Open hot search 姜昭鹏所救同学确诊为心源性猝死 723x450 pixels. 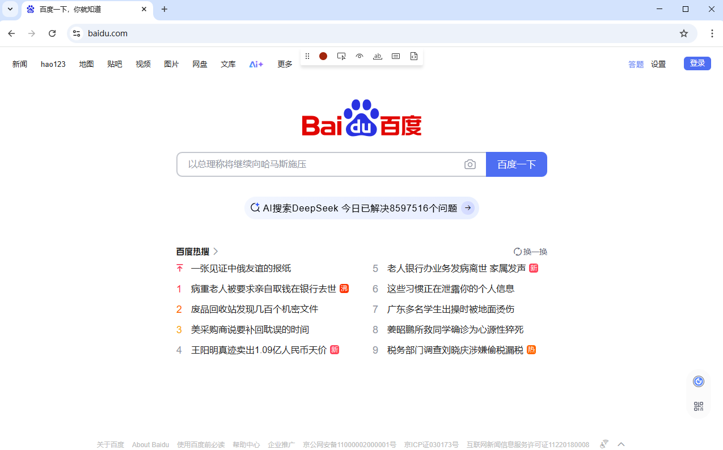point(455,329)
